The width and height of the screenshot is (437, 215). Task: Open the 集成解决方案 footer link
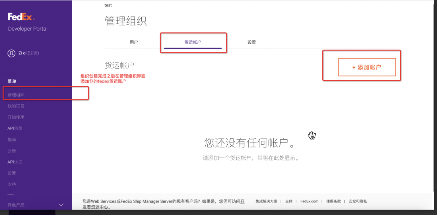266,201
